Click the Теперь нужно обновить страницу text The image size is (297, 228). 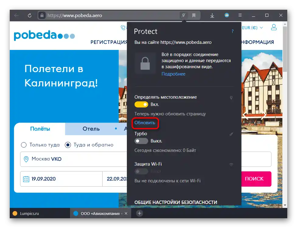tap(170, 114)
